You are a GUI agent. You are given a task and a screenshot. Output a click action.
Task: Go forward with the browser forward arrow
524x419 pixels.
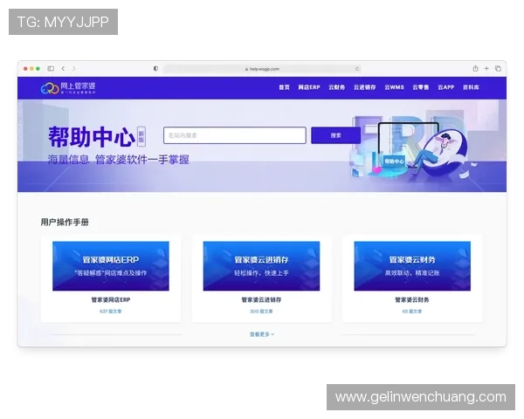tap(74, 68)
